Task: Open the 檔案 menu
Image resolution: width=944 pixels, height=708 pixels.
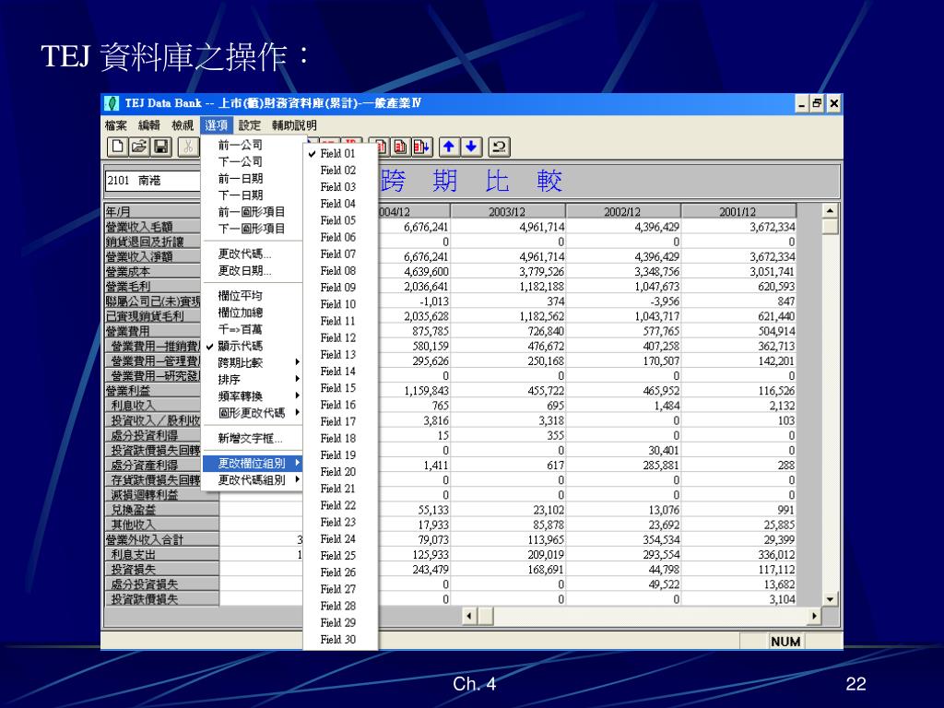Action: pos(115,125)
